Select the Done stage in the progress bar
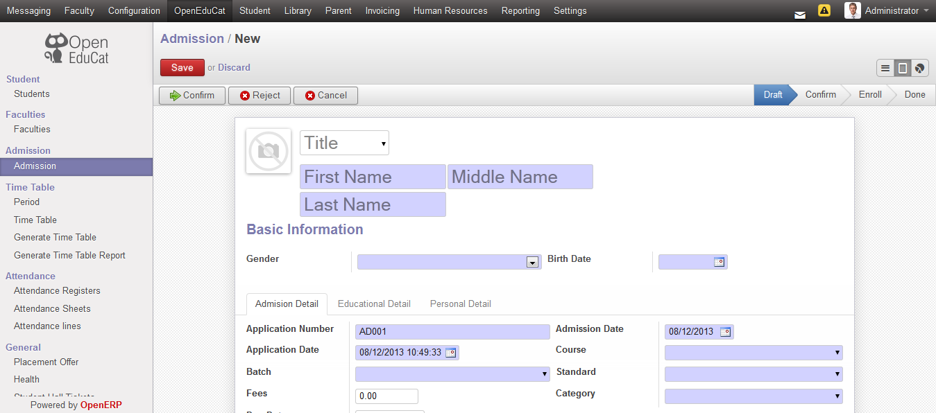936x413 pixels. (914, 94)
